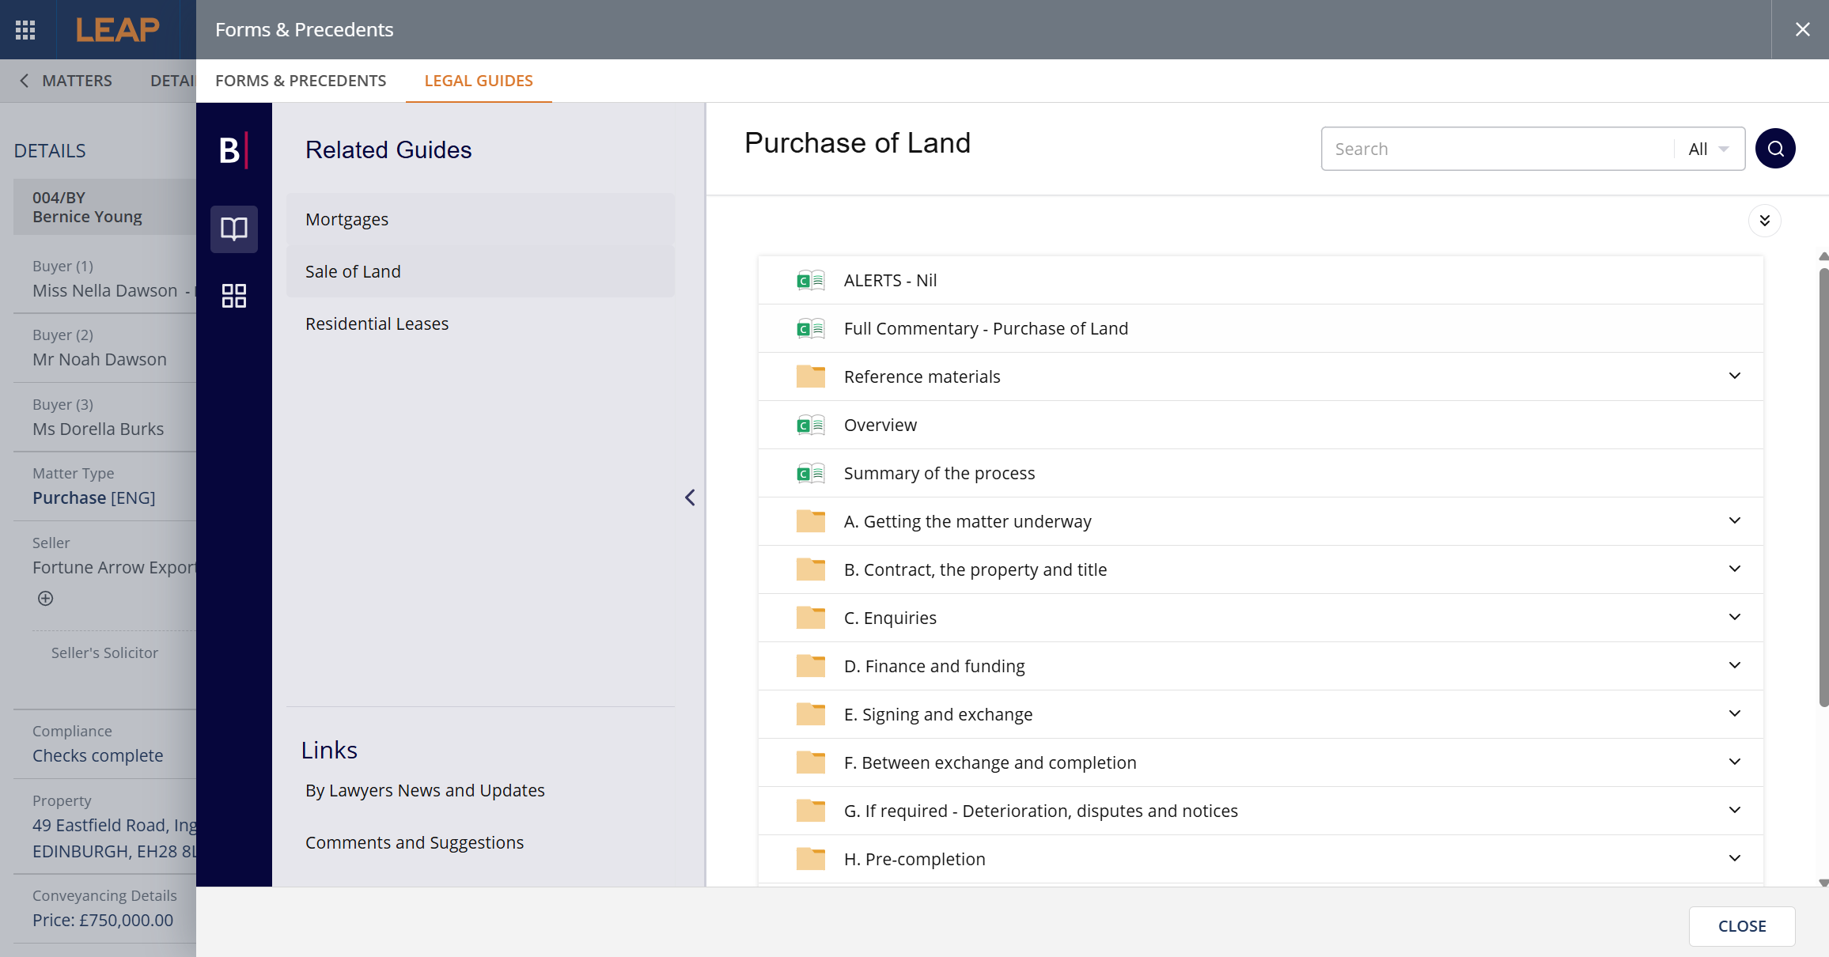The height and width of the screenshot is (957, 1829).
Task: Open the LEAP app grid launcher
Action: pyautogui.click(x=25, y=30)
